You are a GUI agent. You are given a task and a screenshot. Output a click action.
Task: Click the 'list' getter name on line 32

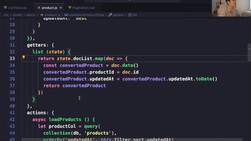38,52
